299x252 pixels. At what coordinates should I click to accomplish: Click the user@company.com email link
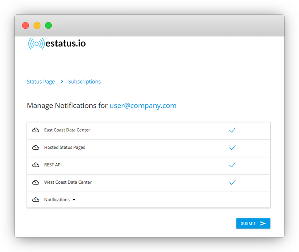[143, 106]
